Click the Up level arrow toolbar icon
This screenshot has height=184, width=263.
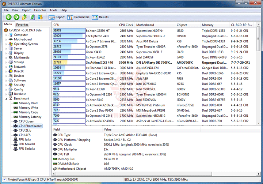[24, 17]
